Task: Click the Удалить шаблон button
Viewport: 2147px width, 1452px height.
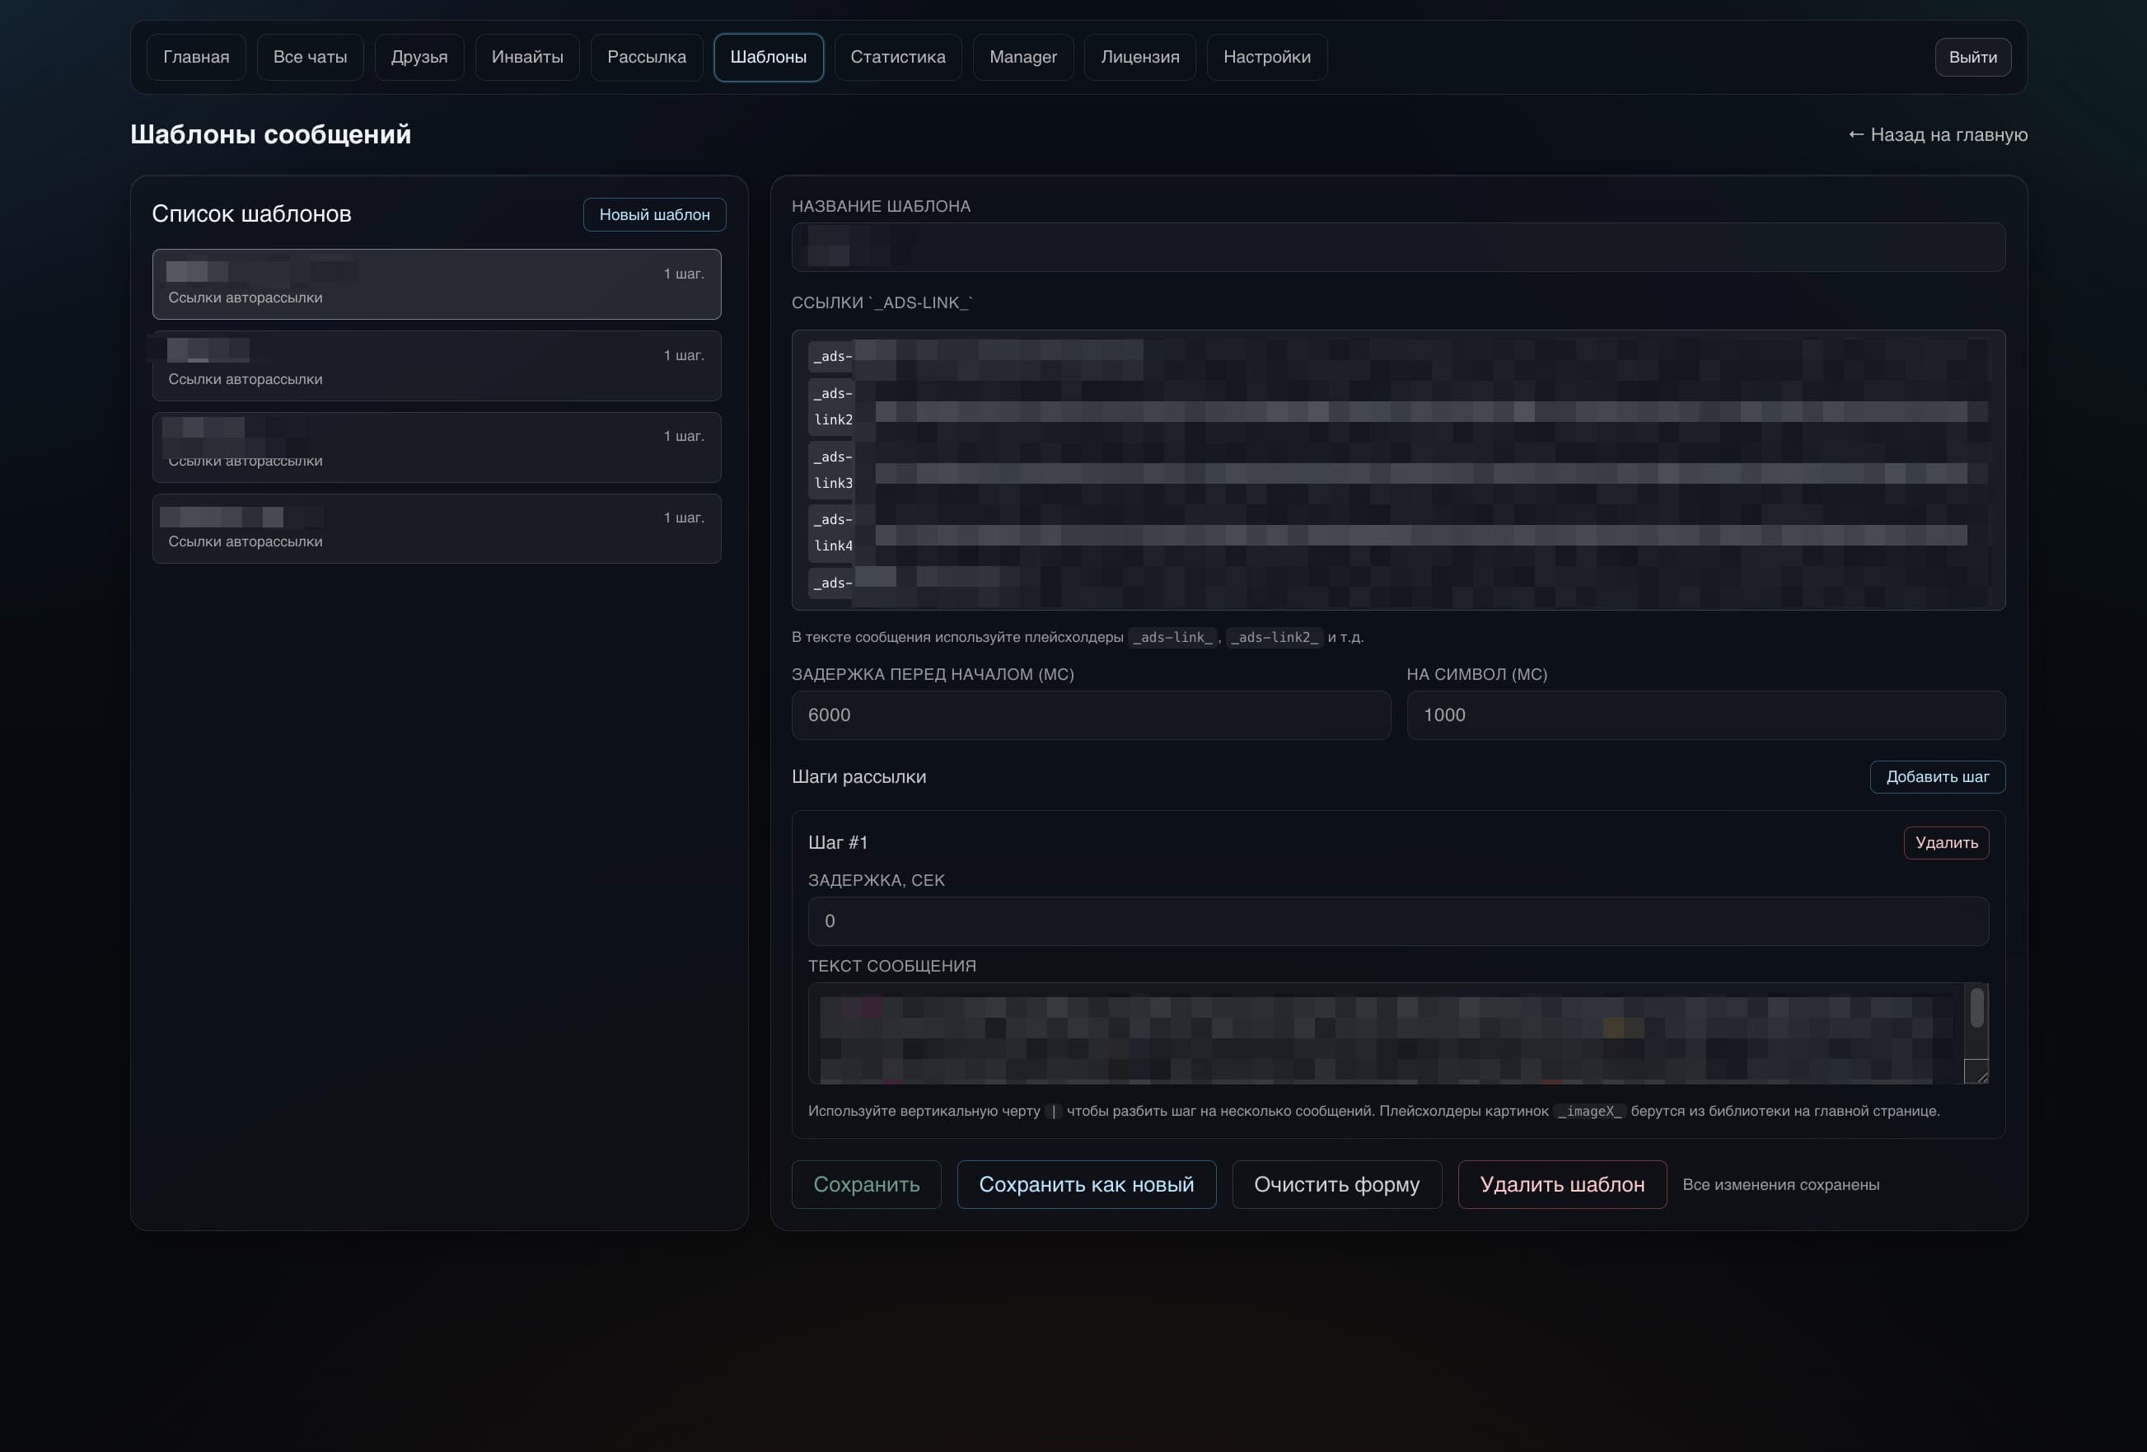Action: coord(1562,1185)
